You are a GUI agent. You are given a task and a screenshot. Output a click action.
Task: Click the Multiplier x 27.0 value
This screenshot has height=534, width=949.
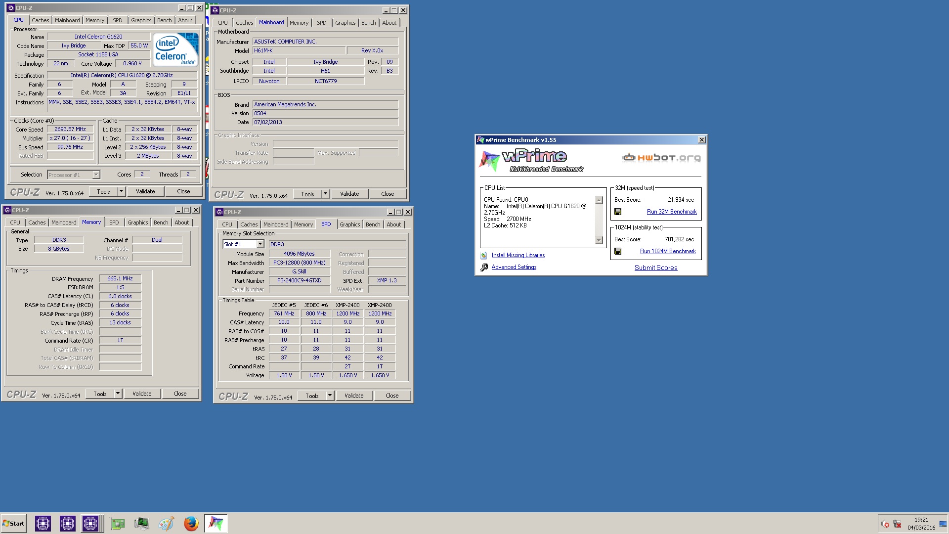[70, 138]
